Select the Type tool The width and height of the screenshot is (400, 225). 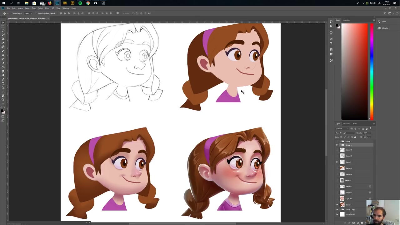pyautogui.click(x=3, y=83)
